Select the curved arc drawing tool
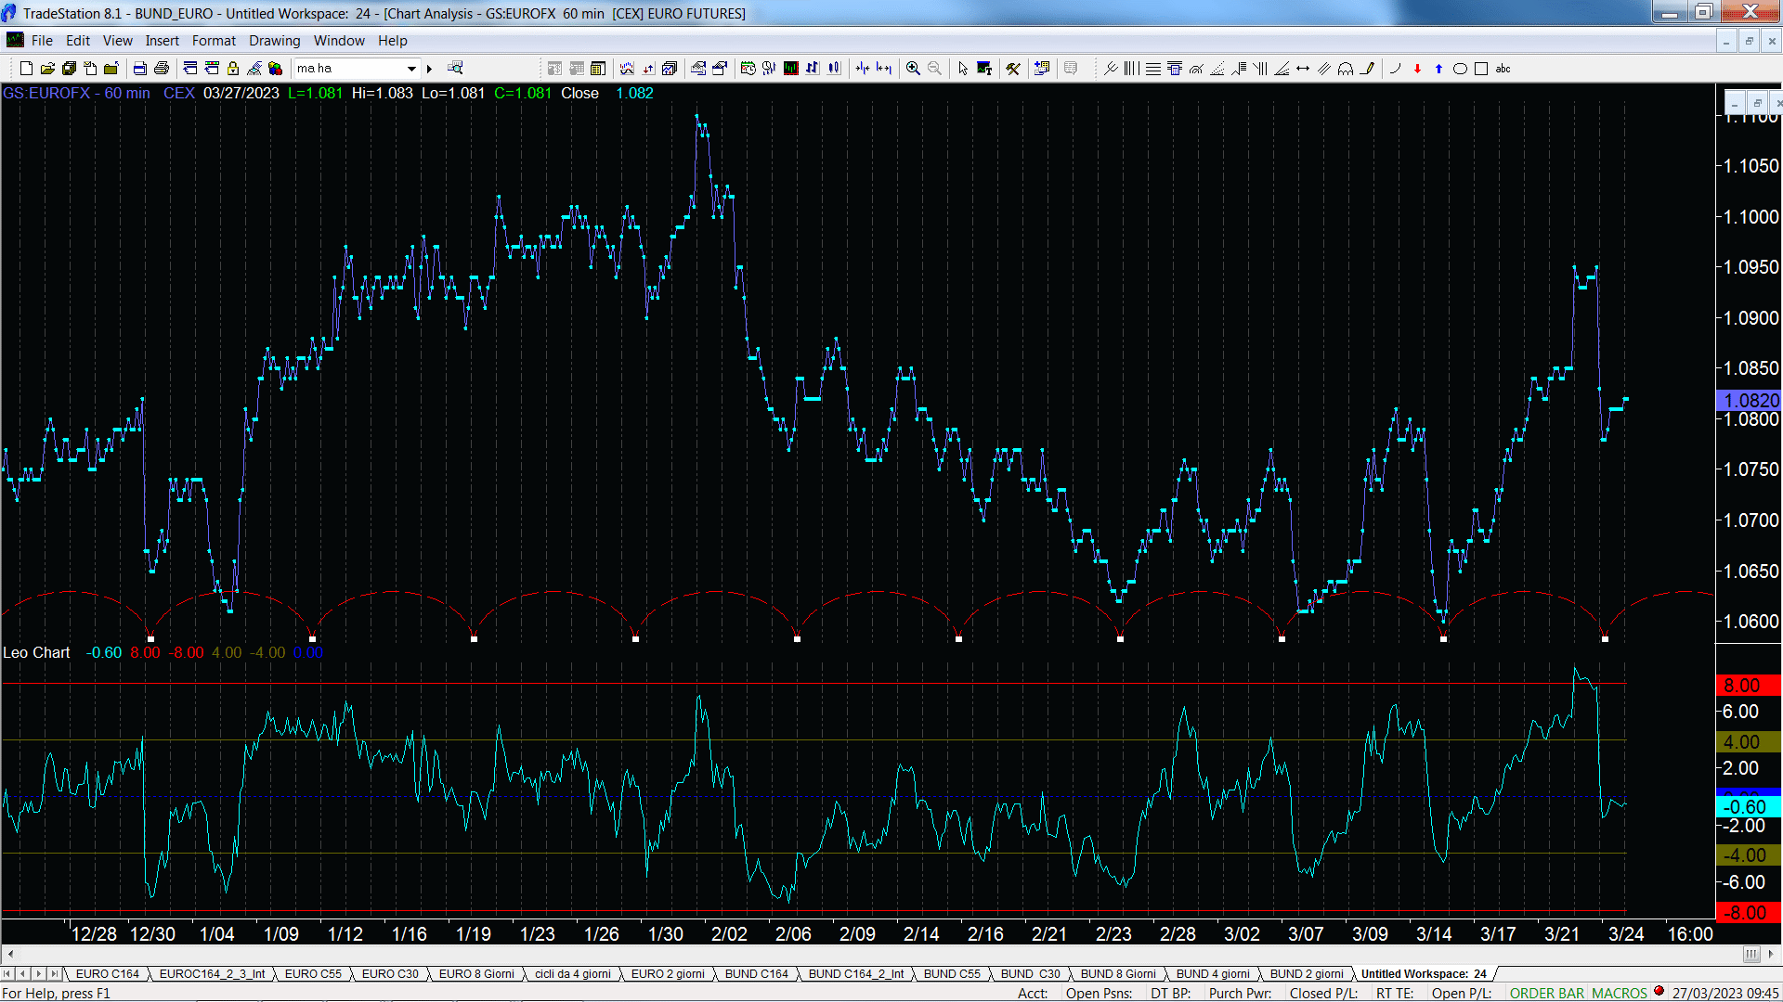The height and width of the screenshot is (1002, 1783). [x=1395, y=69]
